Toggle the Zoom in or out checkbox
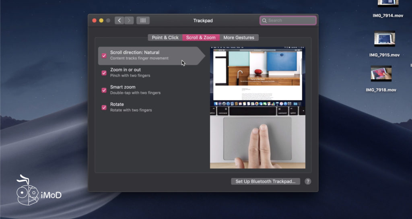 point(104,73)
